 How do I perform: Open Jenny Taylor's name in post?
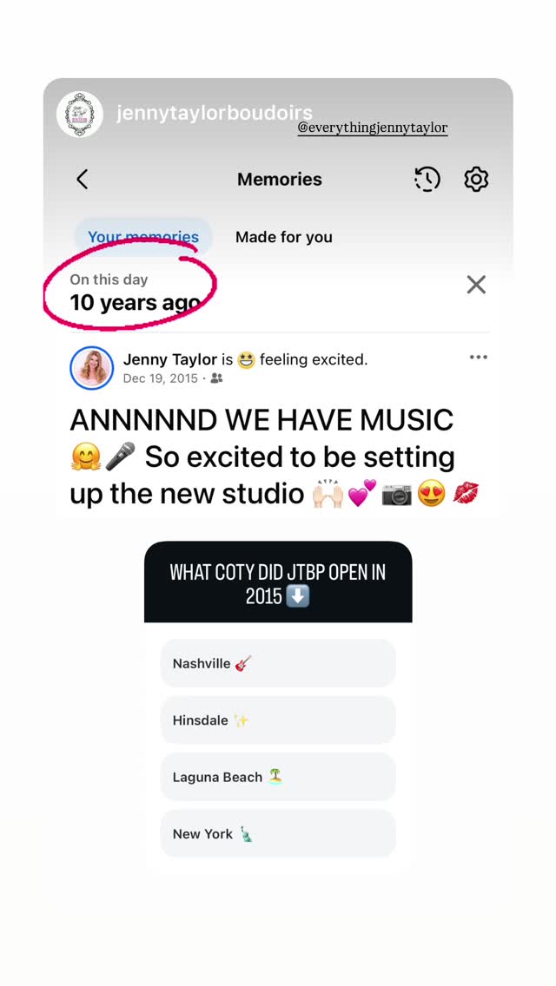point(170,359)
